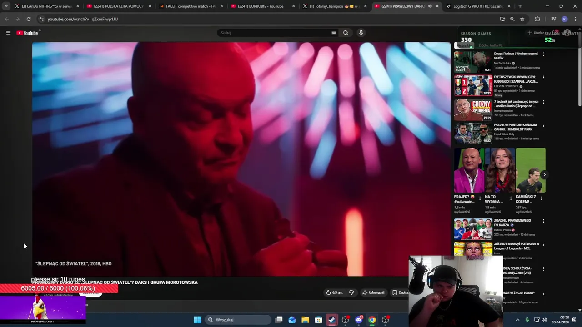Open options menu for POLAK W PORTORYKAŃSKIM video

coord(543,125)
